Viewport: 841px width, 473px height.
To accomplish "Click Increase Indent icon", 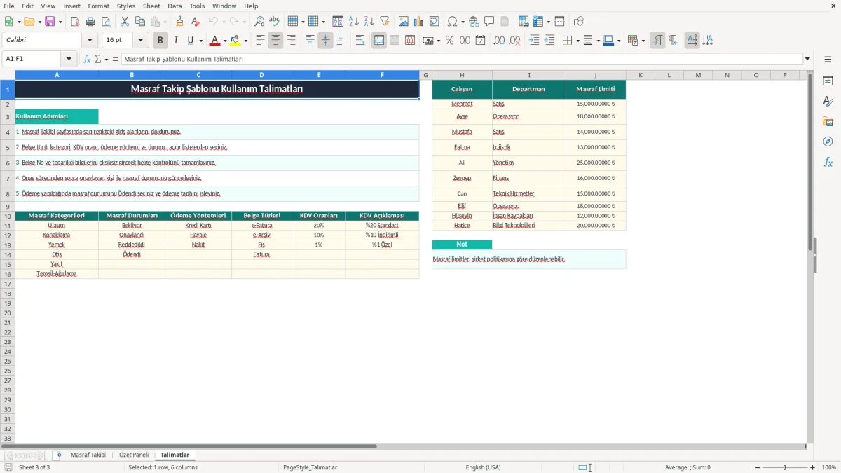I will click(x=534, y=41).
